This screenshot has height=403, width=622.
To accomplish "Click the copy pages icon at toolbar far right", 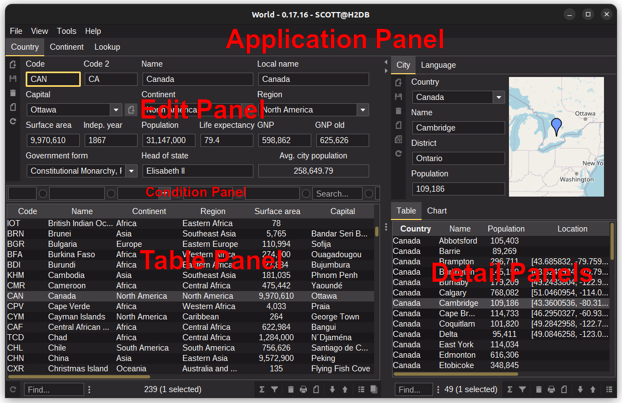I will coord(374,389).
